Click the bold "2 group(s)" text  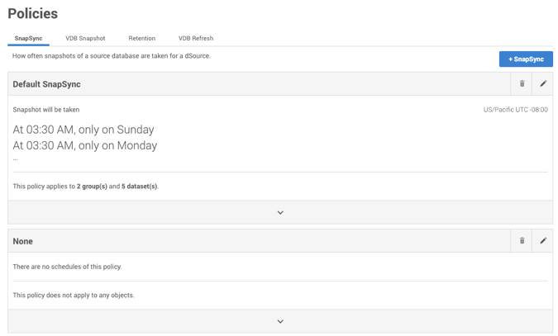point(92,187)
